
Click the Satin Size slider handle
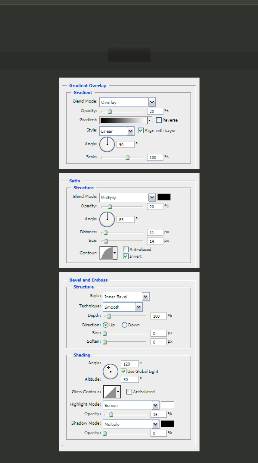[106, 241]
